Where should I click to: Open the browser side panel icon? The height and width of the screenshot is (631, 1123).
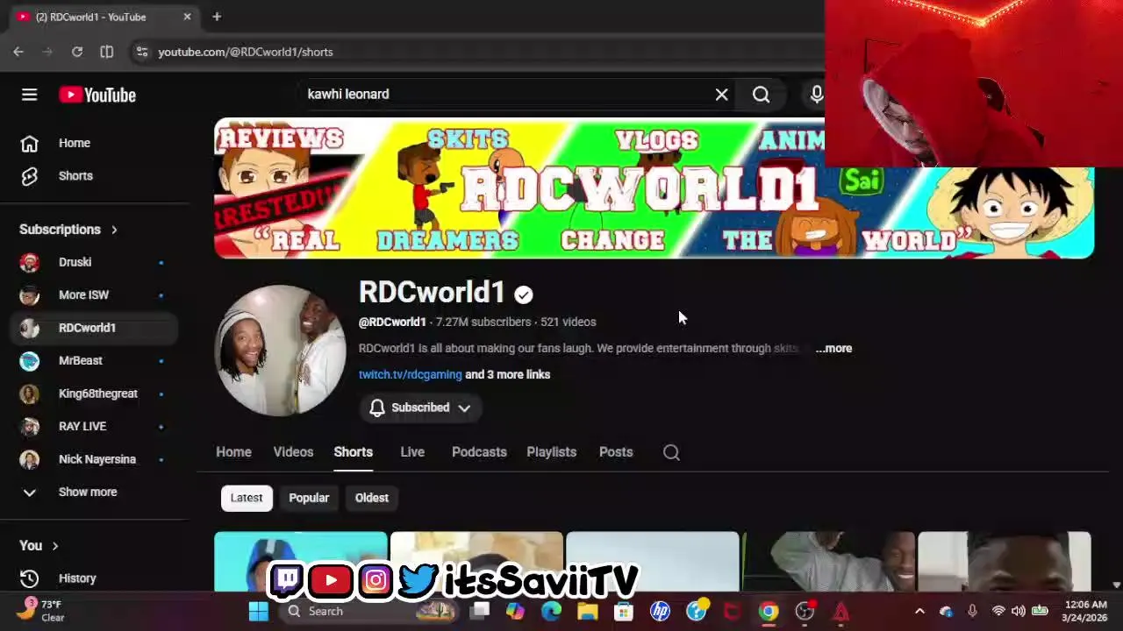[106, 52]
